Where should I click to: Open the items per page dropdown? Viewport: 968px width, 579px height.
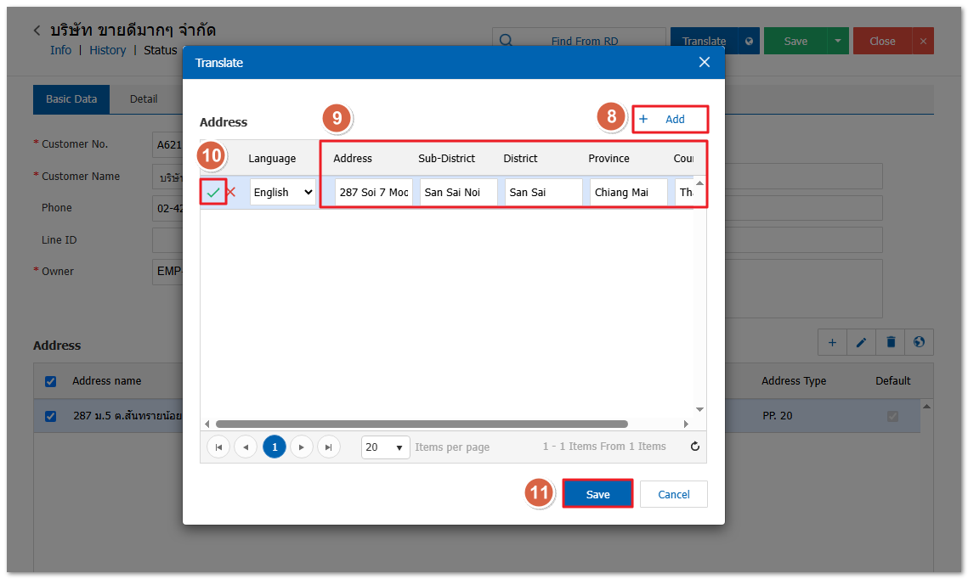[385, 447]
